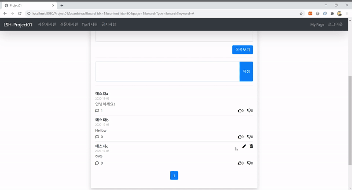
Task: Click the comment text 안녕하세요?
Action: (105, 104)
